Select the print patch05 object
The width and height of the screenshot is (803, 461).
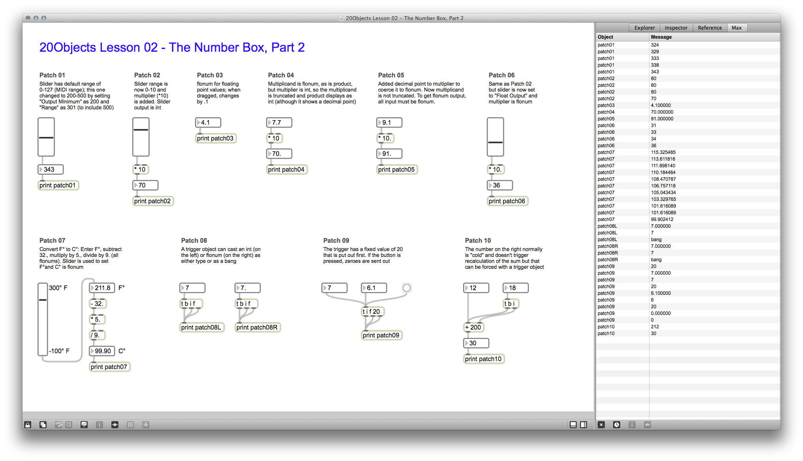click(397, 169)
